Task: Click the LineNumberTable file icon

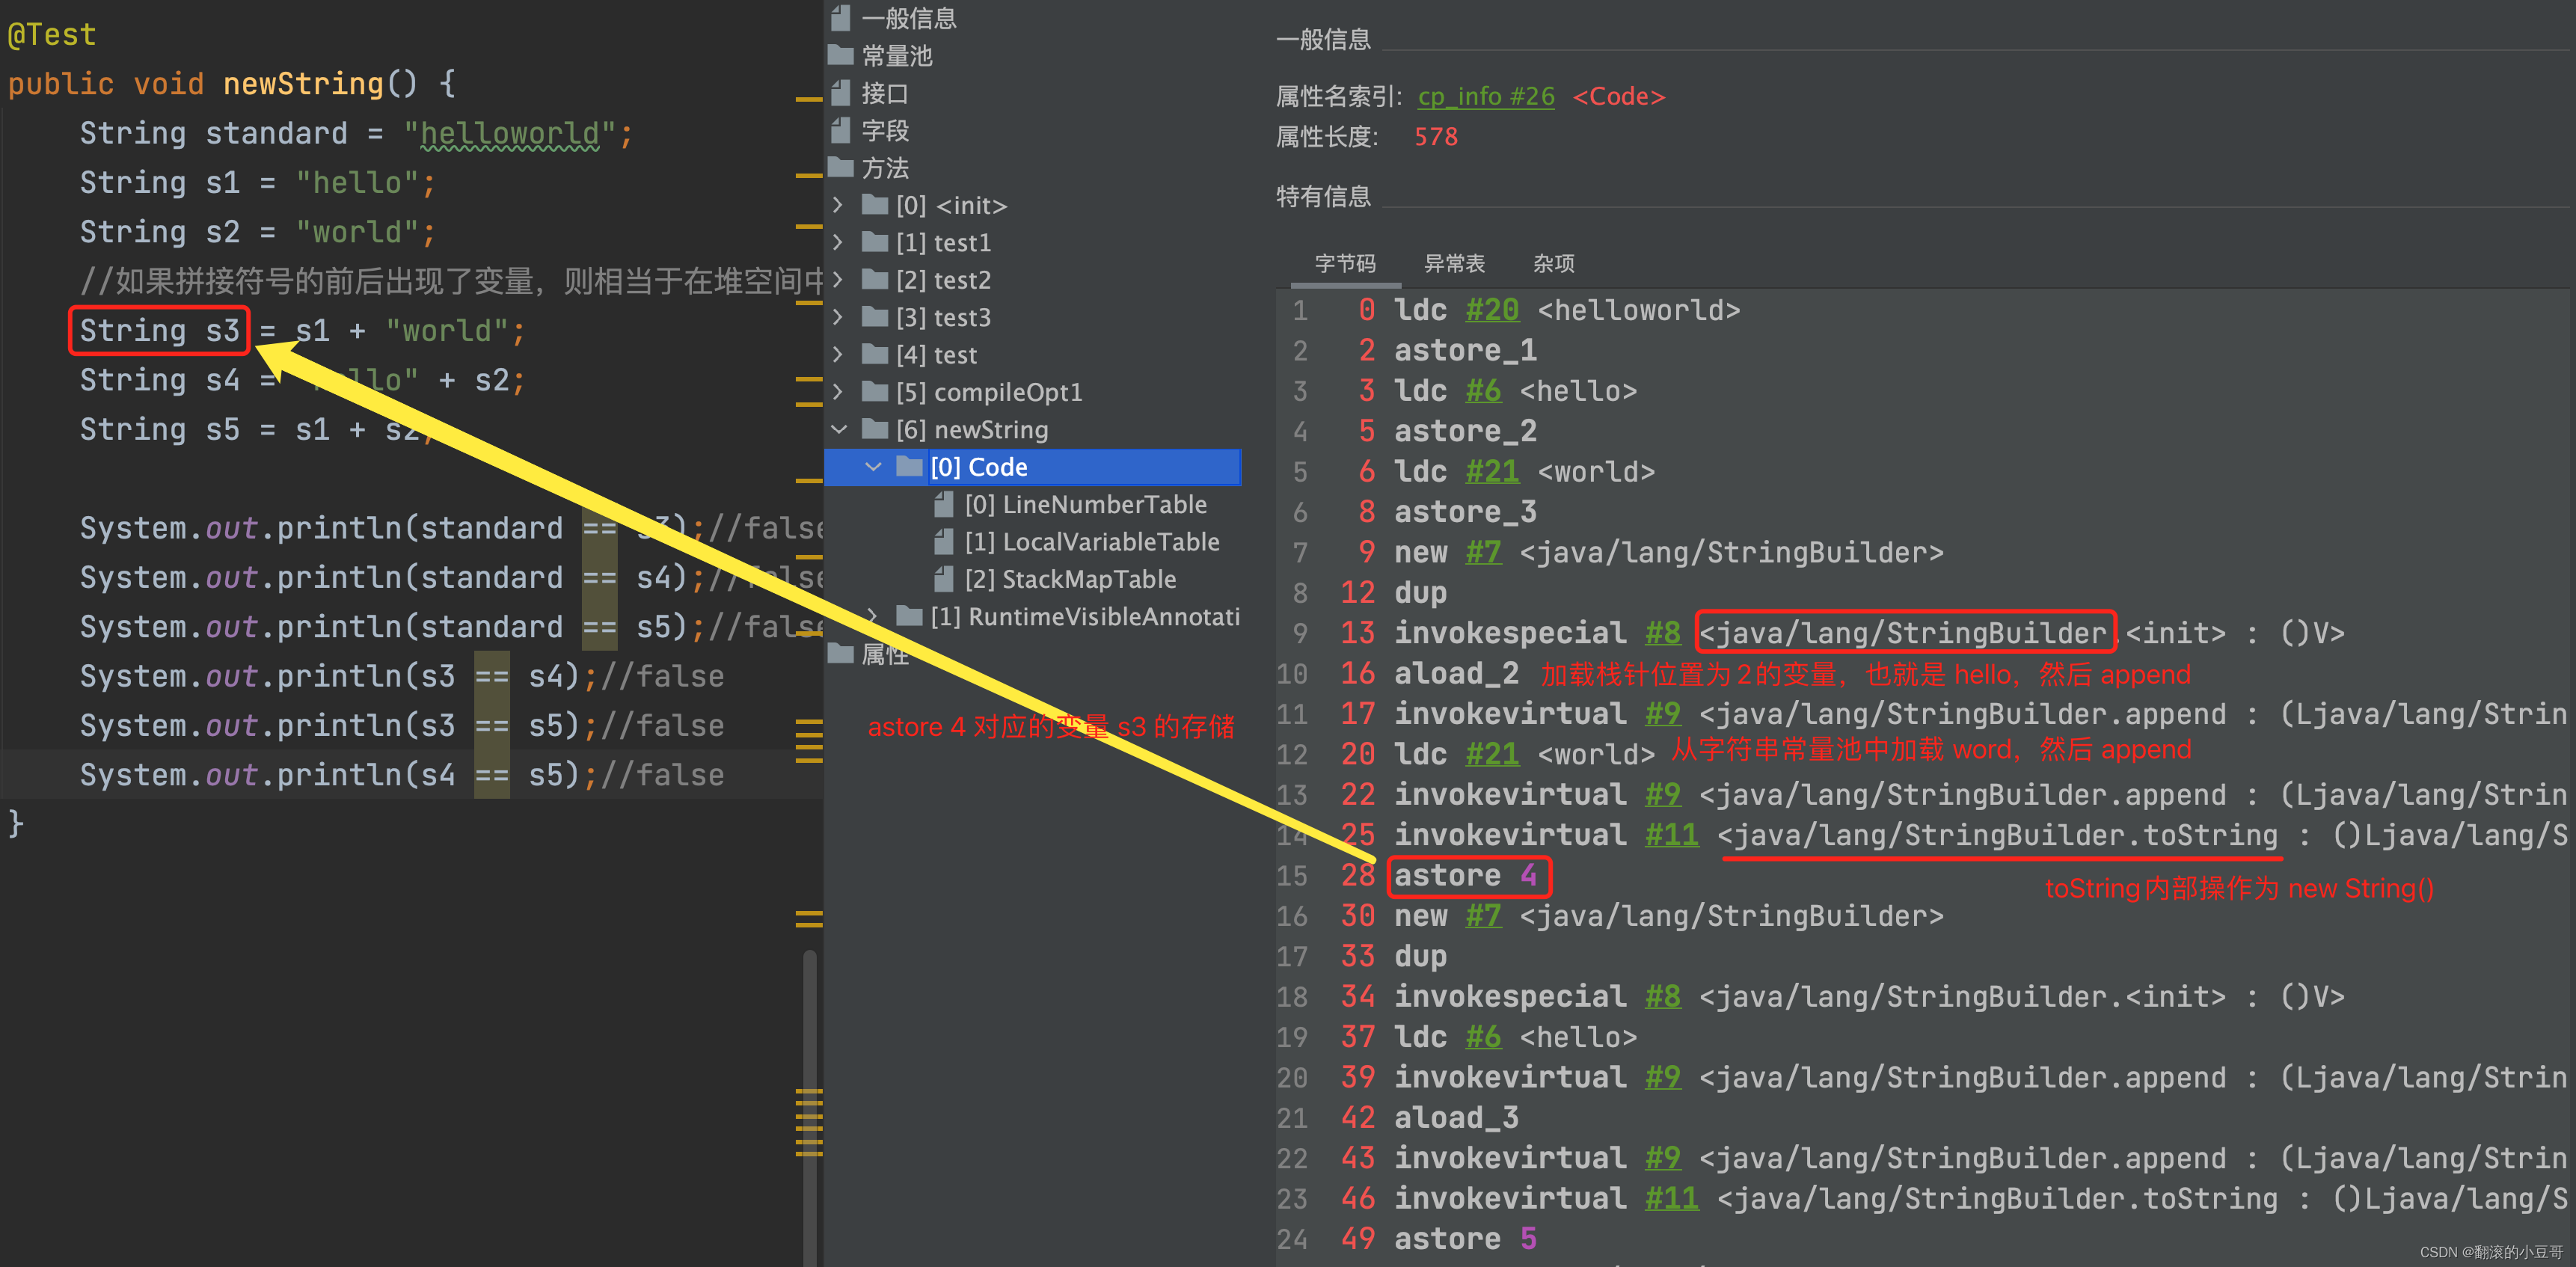Action: (943, 504)
